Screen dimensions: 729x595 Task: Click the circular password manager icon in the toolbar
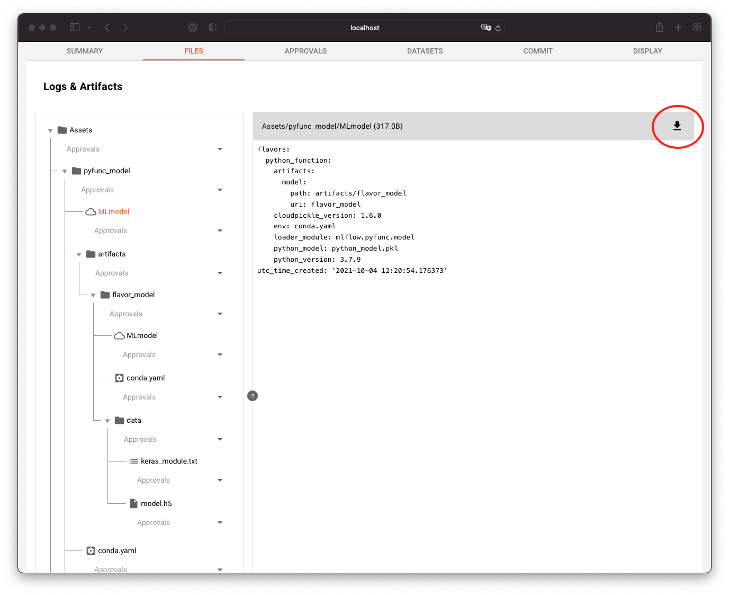[x=193, y=28]
